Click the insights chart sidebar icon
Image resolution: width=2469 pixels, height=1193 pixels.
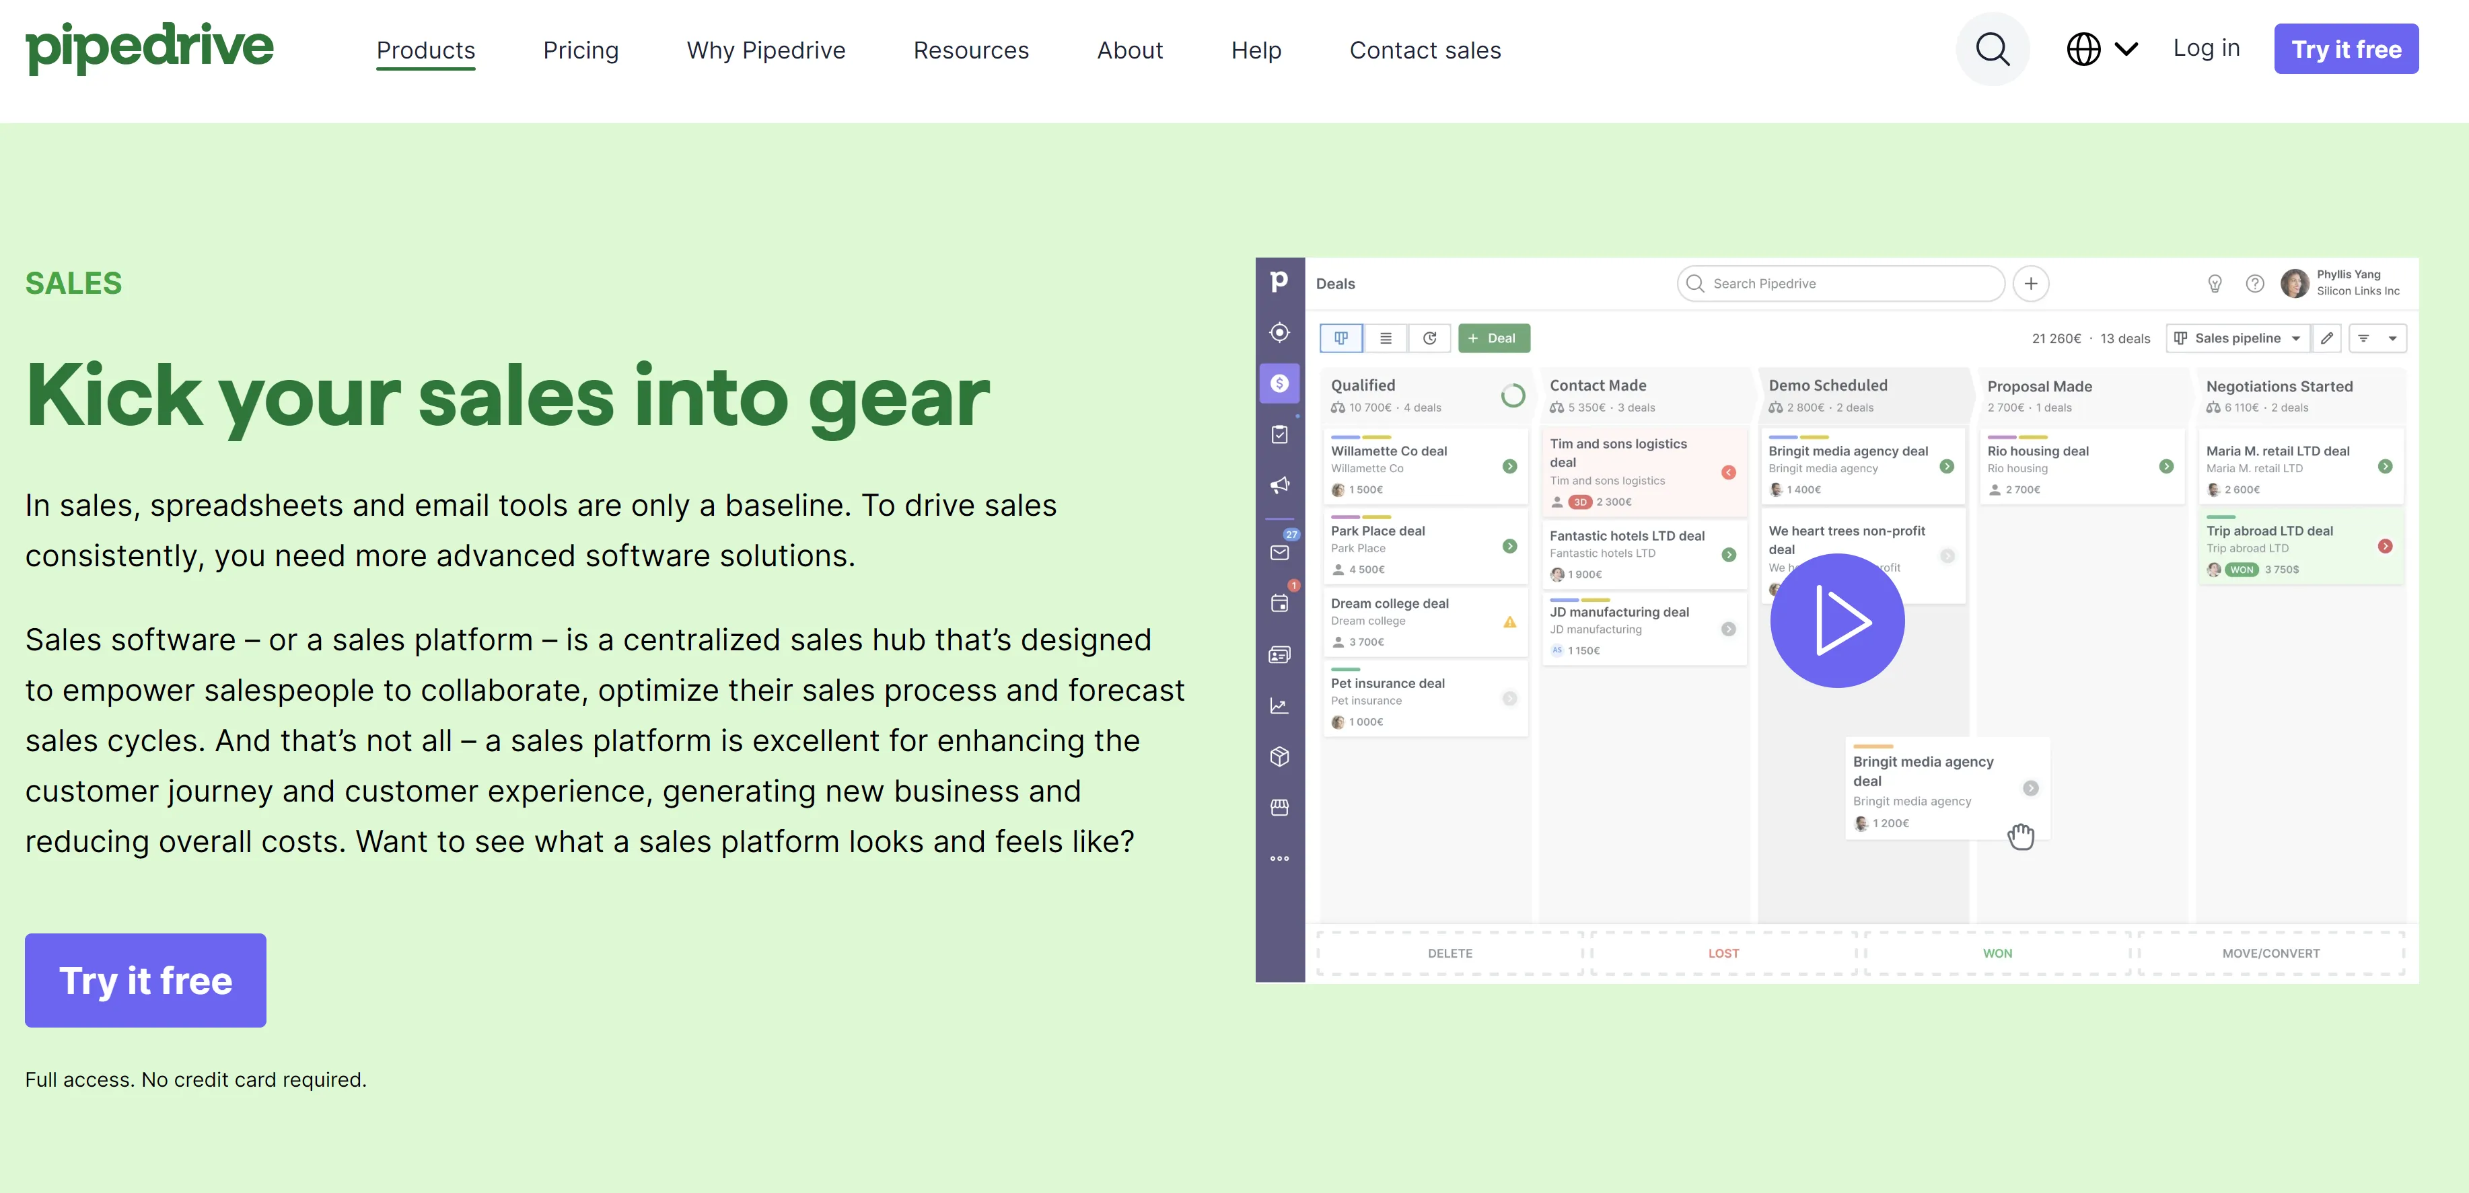click(1279, 705)
